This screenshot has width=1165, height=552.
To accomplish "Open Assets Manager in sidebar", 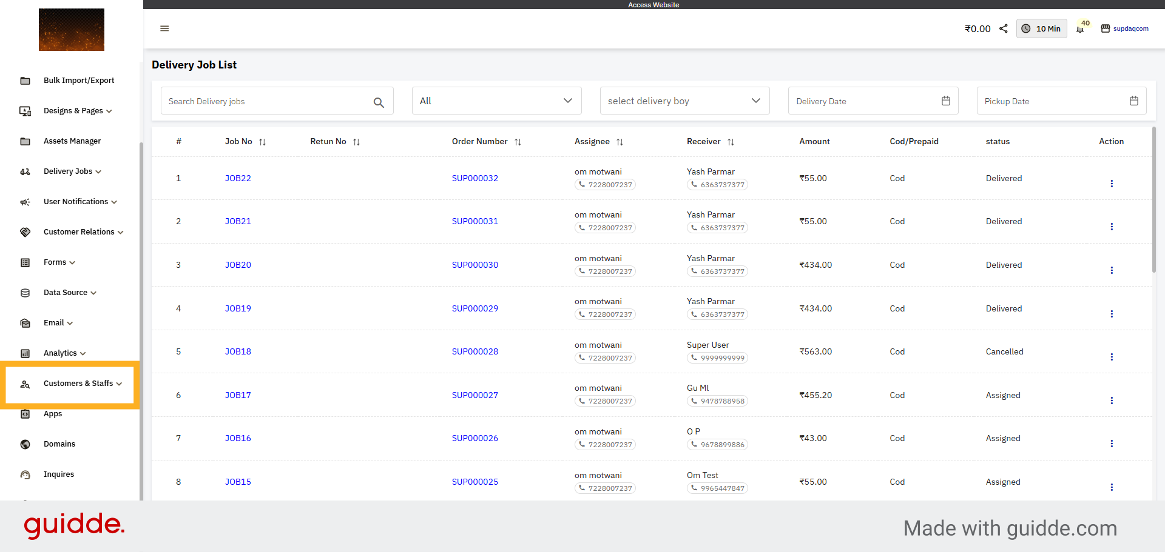I will click(x=72, y=141).
